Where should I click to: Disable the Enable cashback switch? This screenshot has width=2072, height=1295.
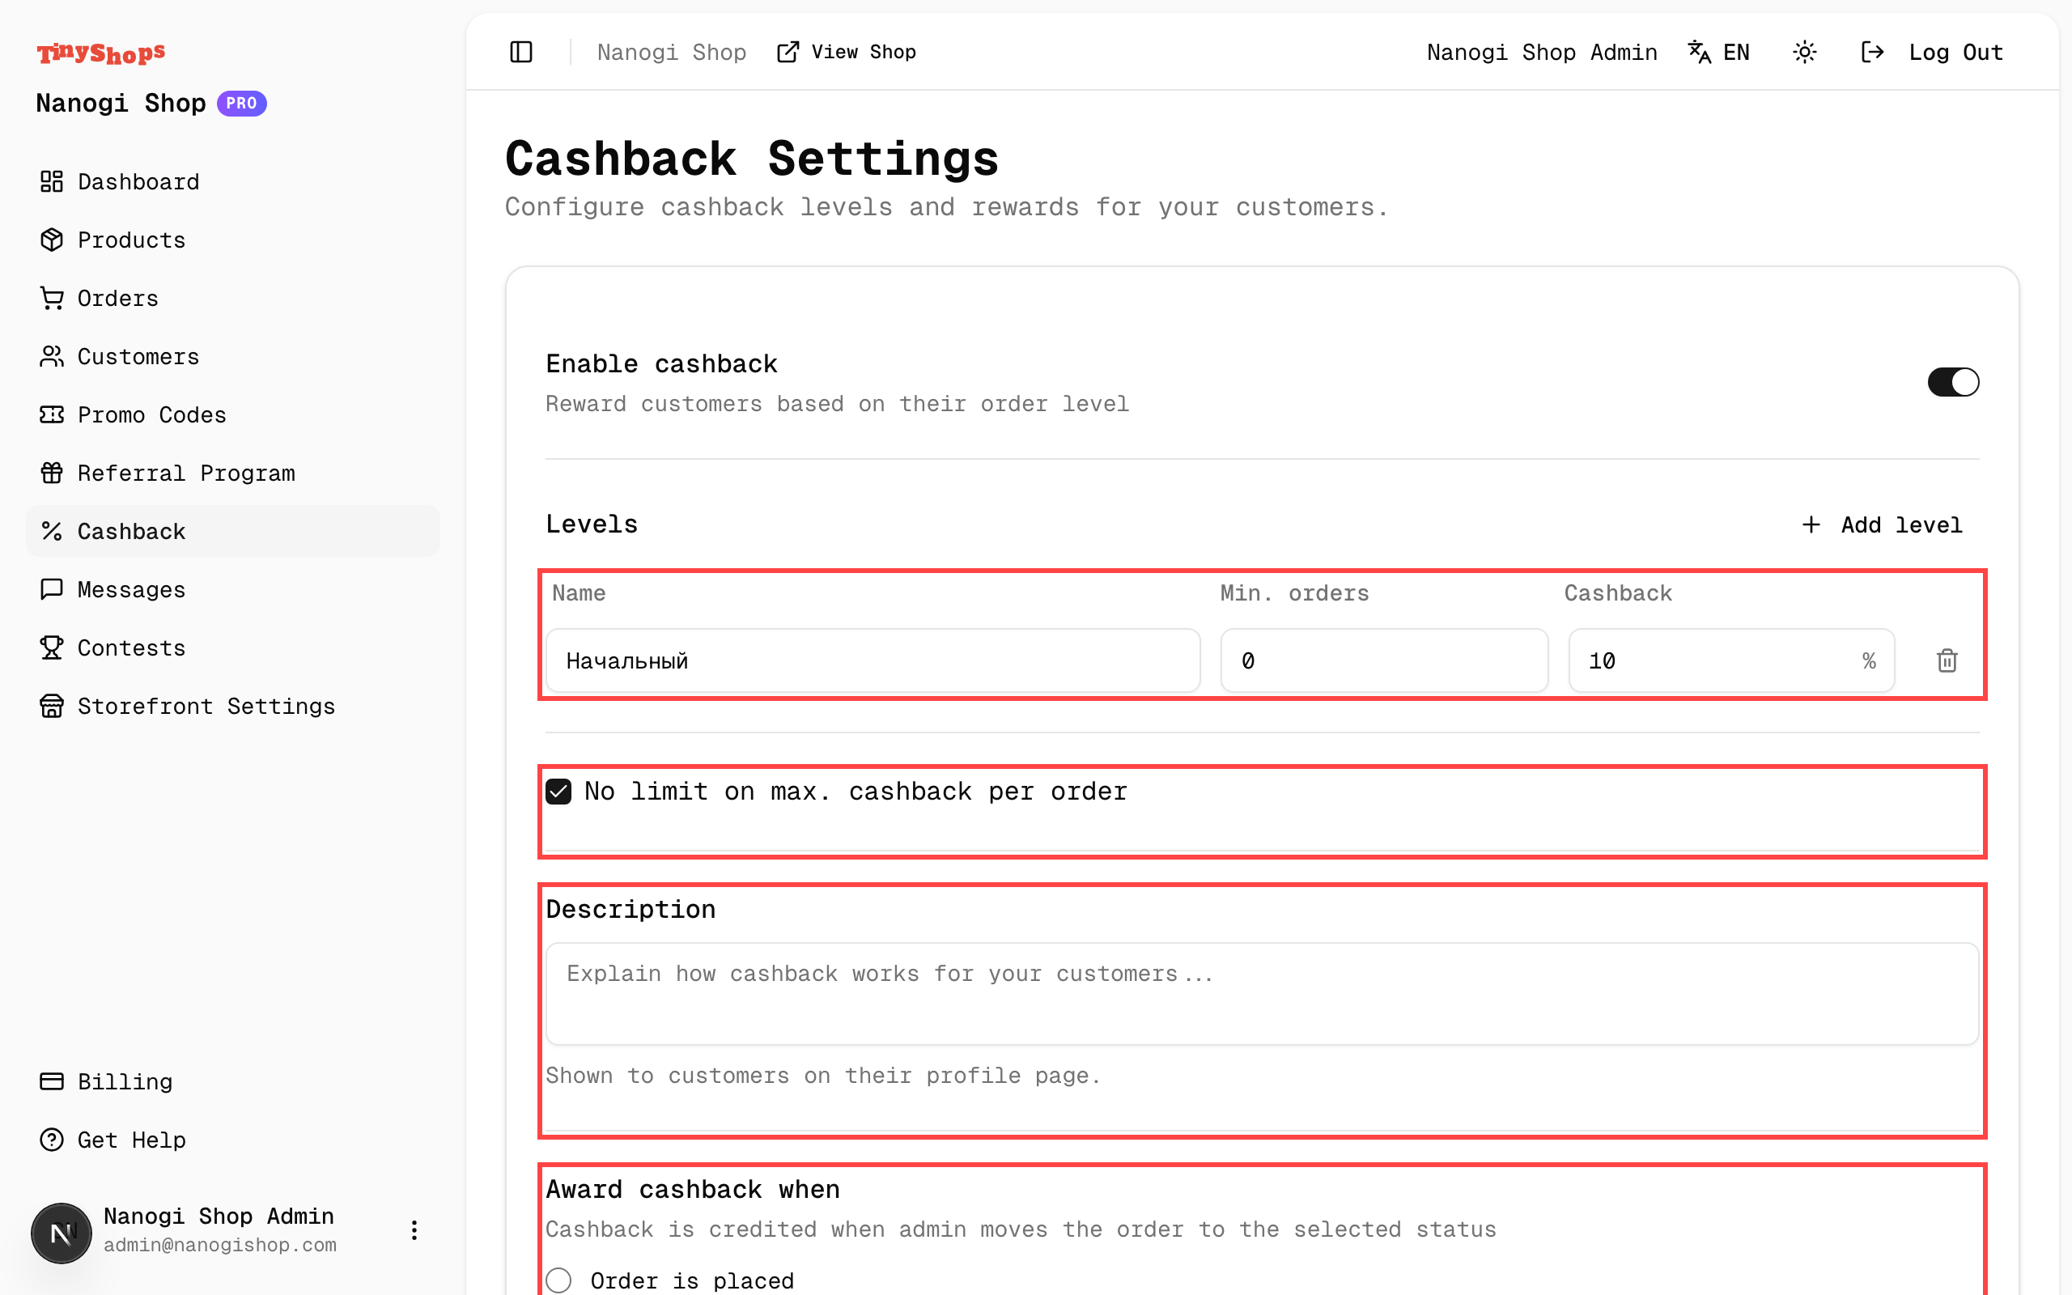click(1954, 382)
